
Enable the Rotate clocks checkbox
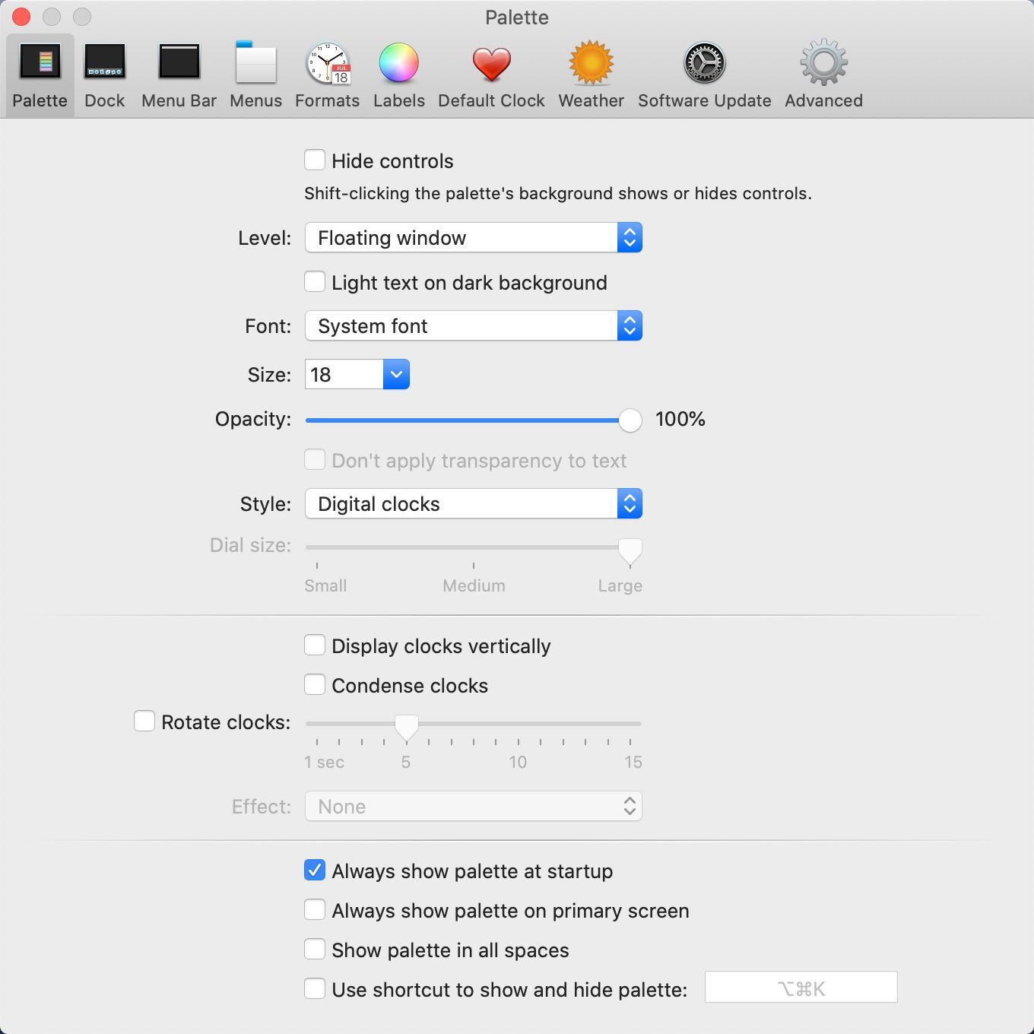[144, 722]
